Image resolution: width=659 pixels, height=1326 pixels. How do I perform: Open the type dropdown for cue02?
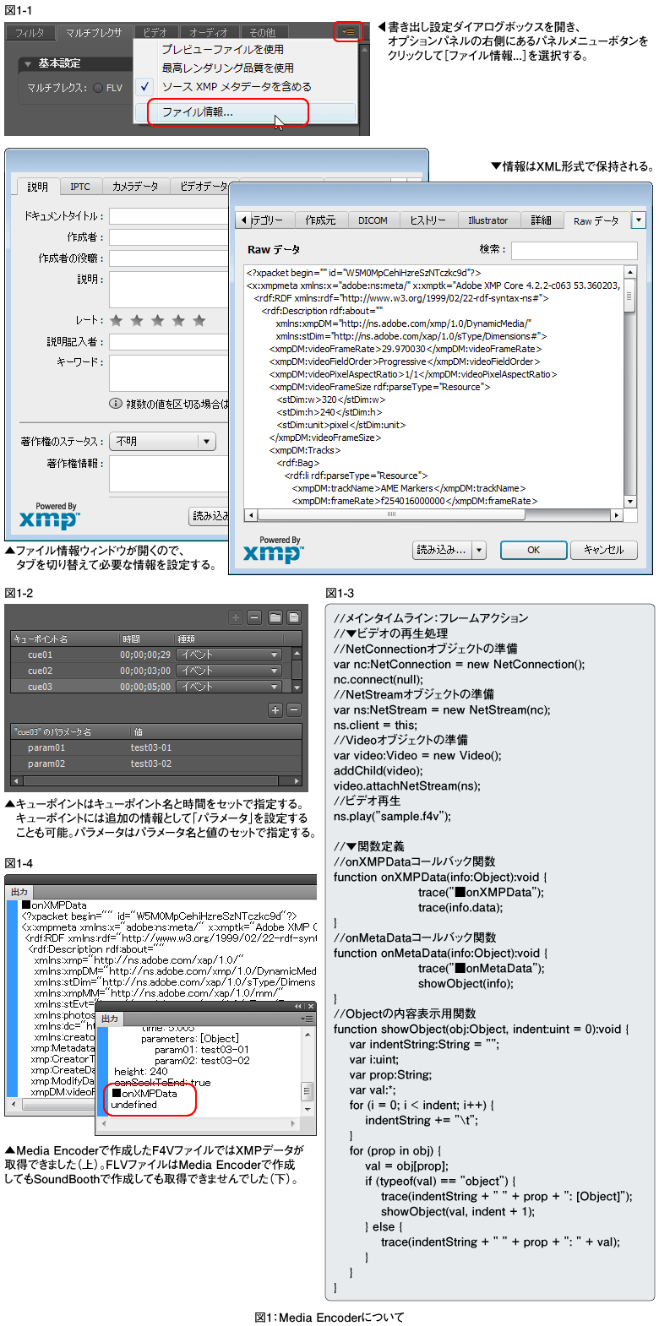(230, 671)
